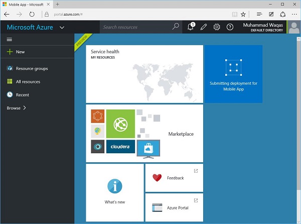Click the search magnifier icon
This screenshot has height=224, width=301.
click(176, 27)
